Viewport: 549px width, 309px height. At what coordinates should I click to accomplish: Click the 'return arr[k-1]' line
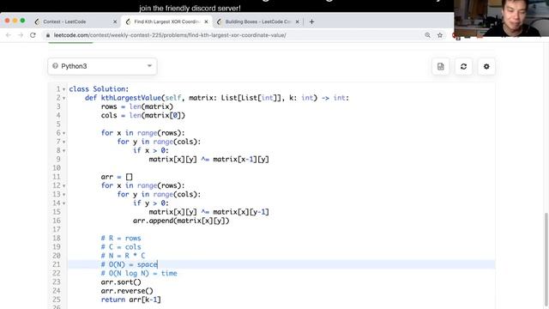tap(131, 300)
